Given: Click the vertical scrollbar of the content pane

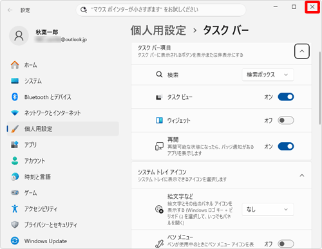Looking at the screenshot, I should click(319, 88).
